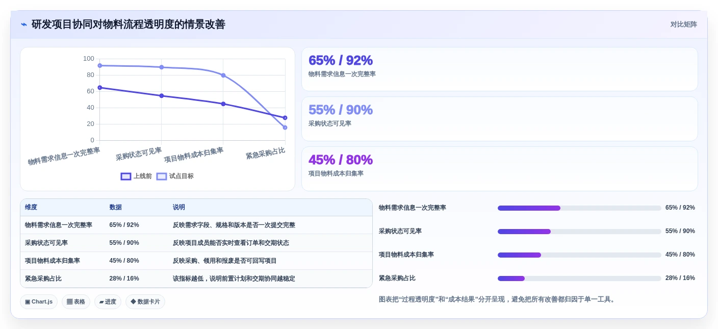
Task: Select the 进度 tag chip
Action: click(x=108, y=301)
